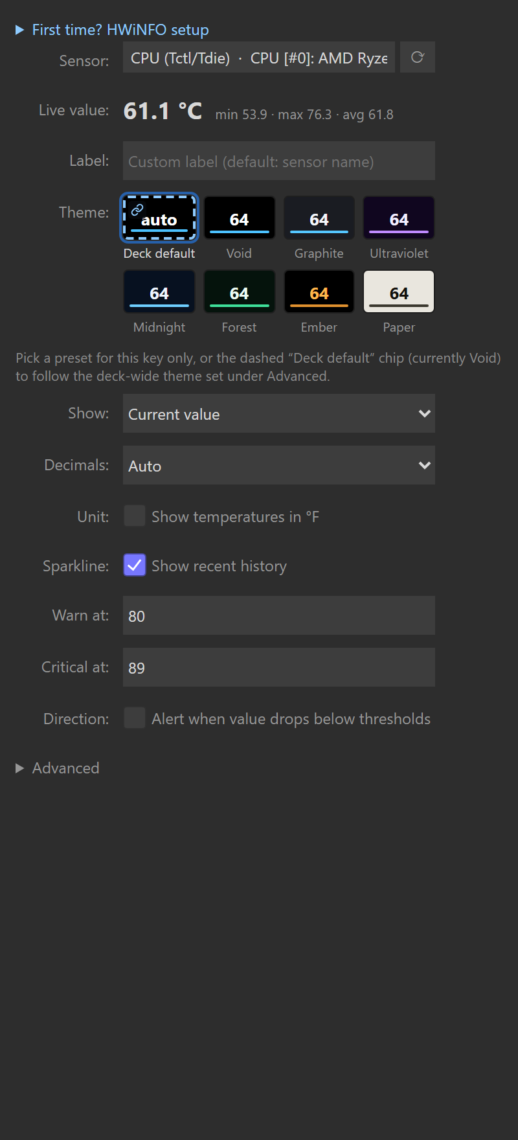Screen dimensions: 518x1140
Task: Select the Forest theme swatch
Action: [x=240, y=291]
